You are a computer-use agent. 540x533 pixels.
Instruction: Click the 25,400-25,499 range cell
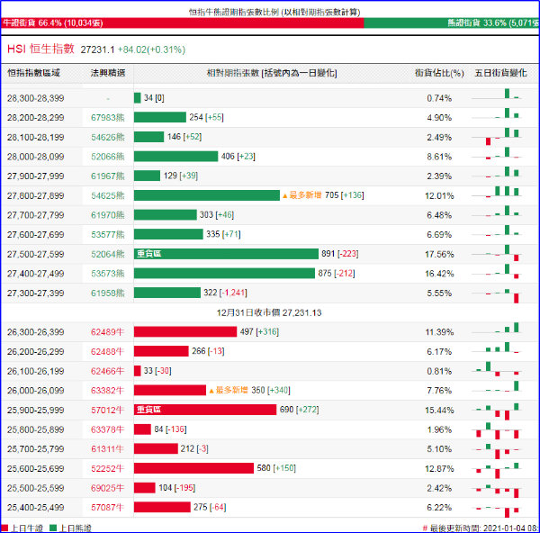tap(36, 508)
